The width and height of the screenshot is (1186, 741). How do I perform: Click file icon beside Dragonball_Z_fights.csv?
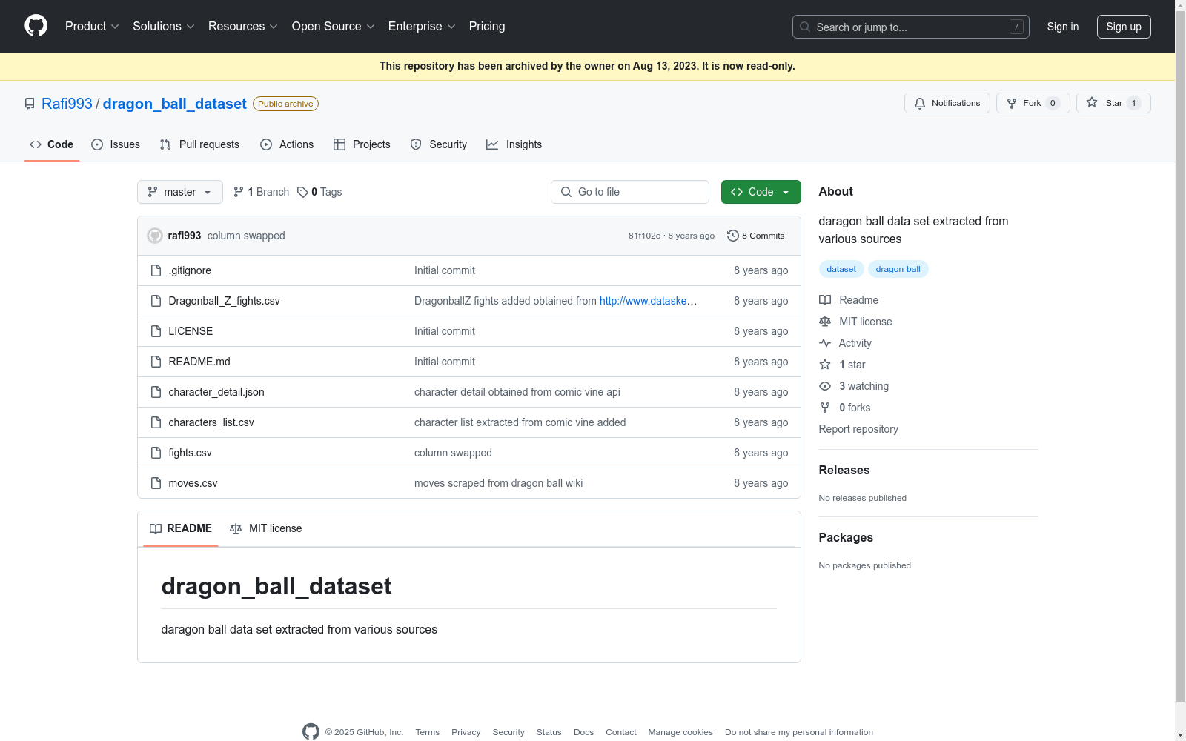click(156, 301)
